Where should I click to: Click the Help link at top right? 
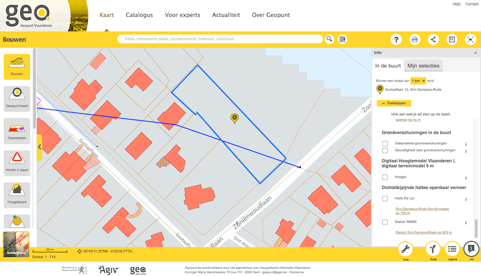pyautogui.click(x=457, y=4)
